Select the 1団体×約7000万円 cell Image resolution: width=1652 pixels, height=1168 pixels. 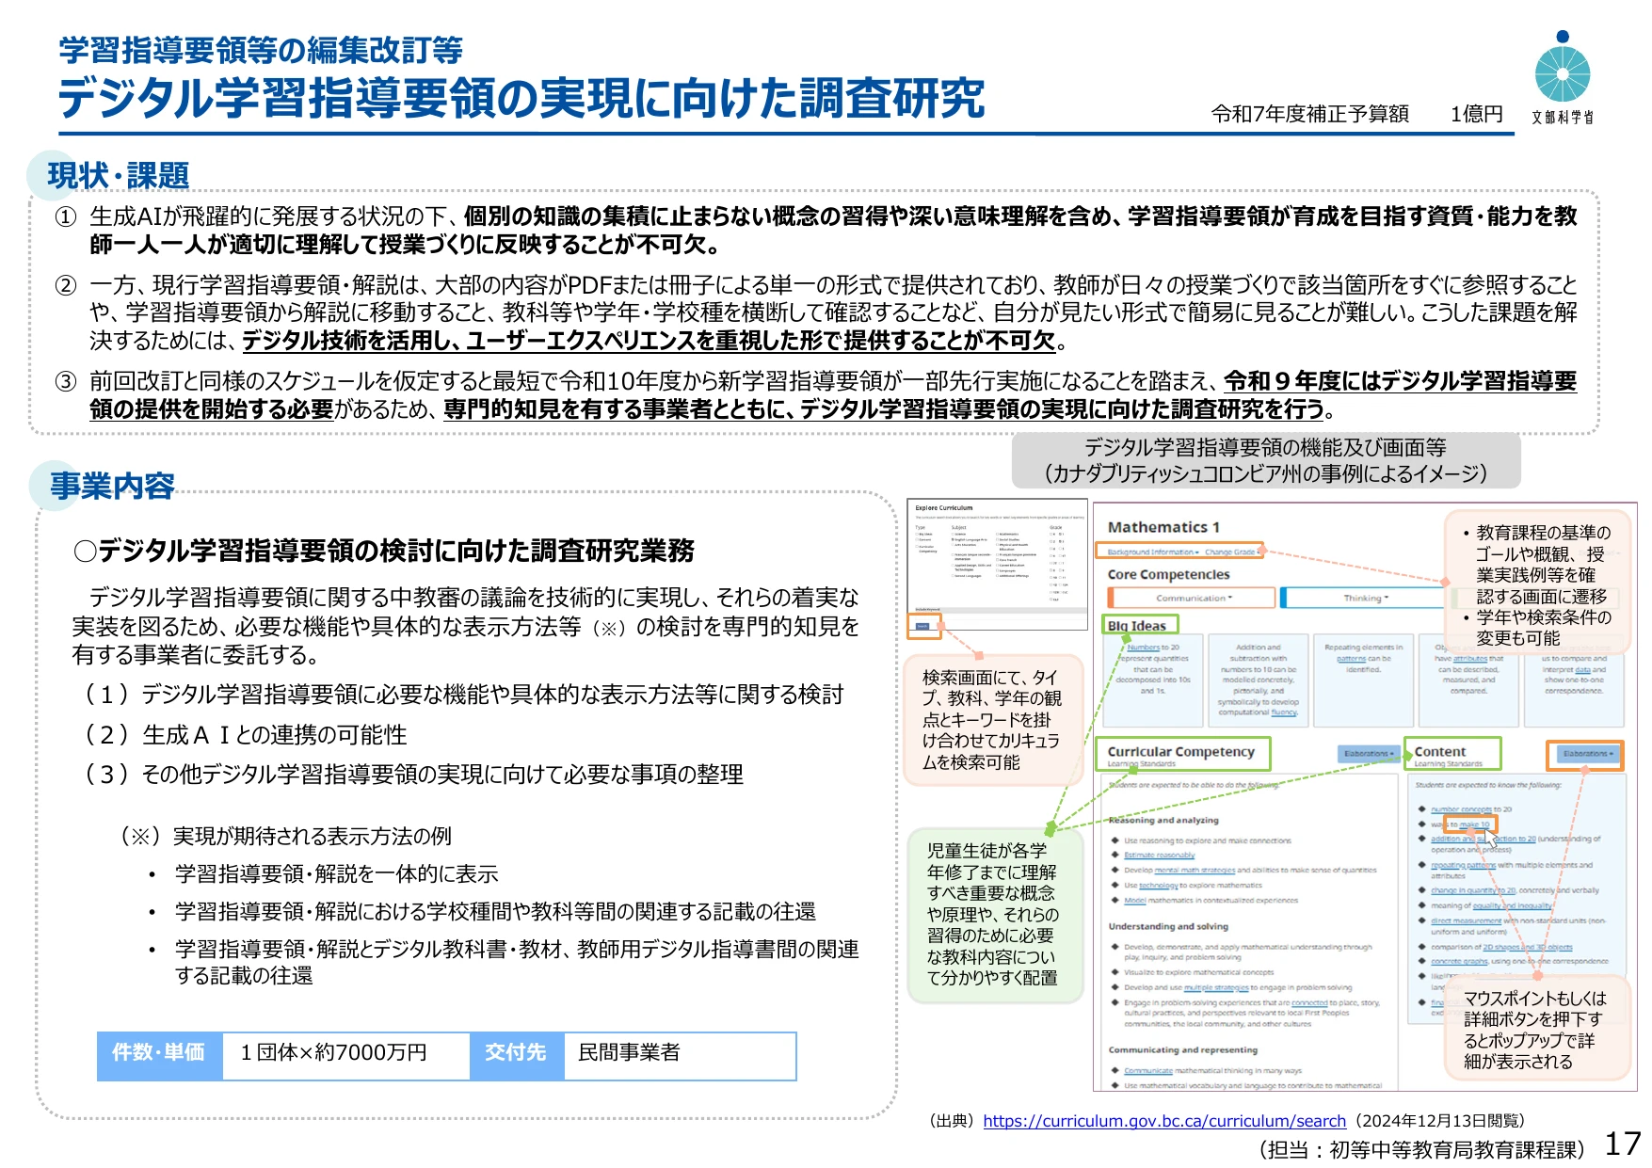click(x=346, y=1055)
